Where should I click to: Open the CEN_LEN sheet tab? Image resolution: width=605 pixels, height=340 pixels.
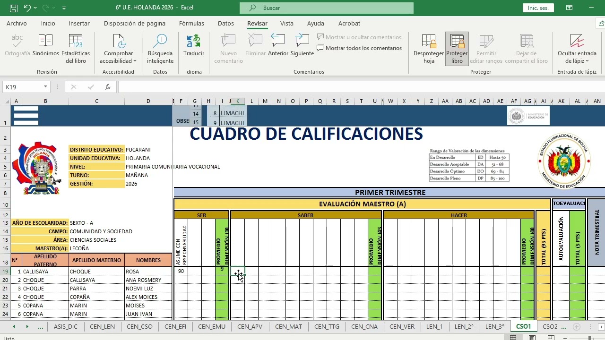[x=102, y=327]
